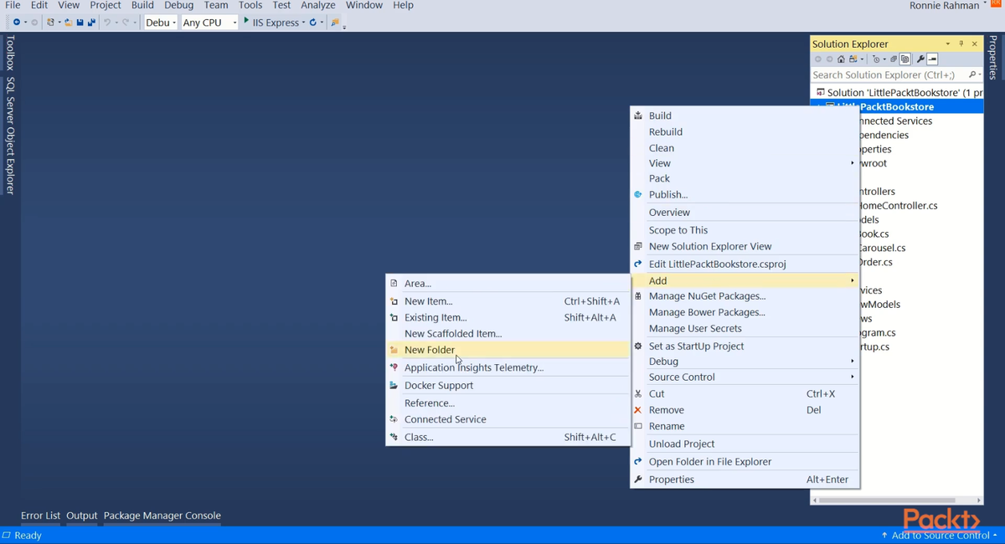The width and height of the screenshot is (1005, 544).
Task: Expand the IIS Express launch options arrow
Action: (x=303, y=23)
